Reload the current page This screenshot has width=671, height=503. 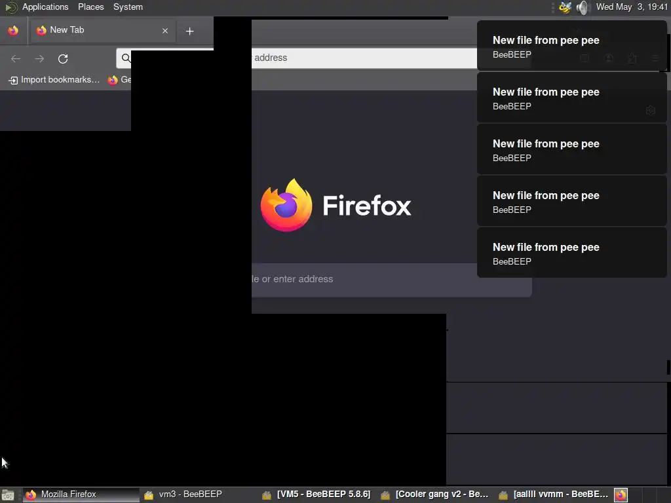click(63, 58)
